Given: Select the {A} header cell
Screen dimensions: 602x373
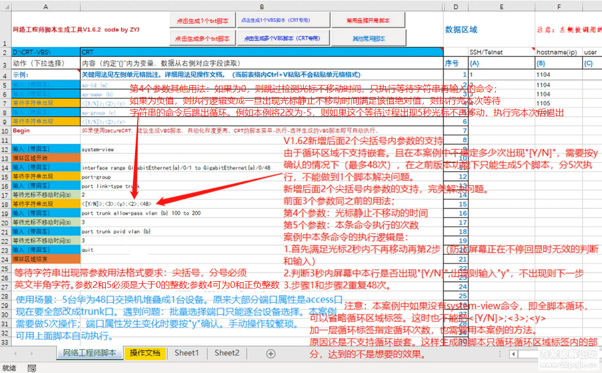Looking at the screenshot, I should [501, 63].
